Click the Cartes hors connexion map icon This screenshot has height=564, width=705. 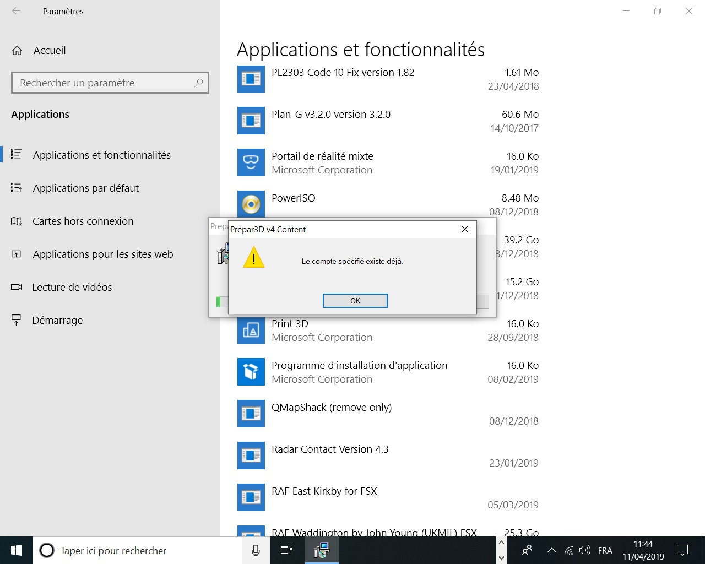(17, 221)
